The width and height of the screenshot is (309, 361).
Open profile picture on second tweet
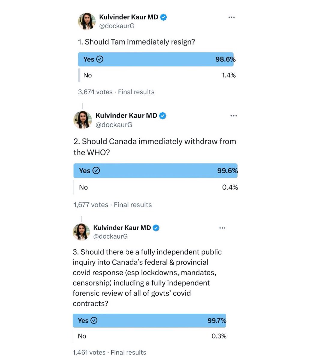coord(82,120)
